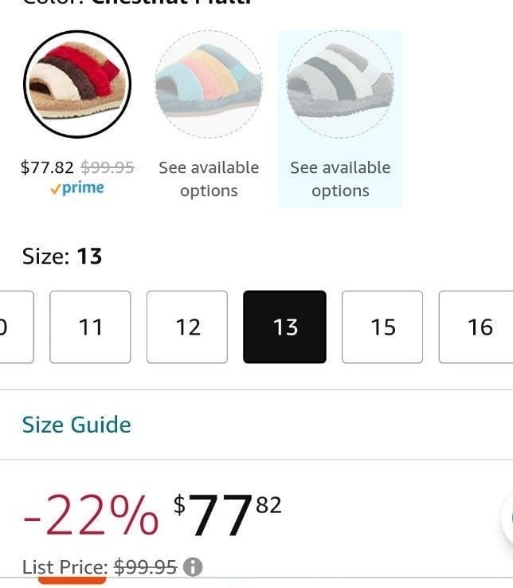
Task: Select size 11
Action: click(x=90, y=327)
